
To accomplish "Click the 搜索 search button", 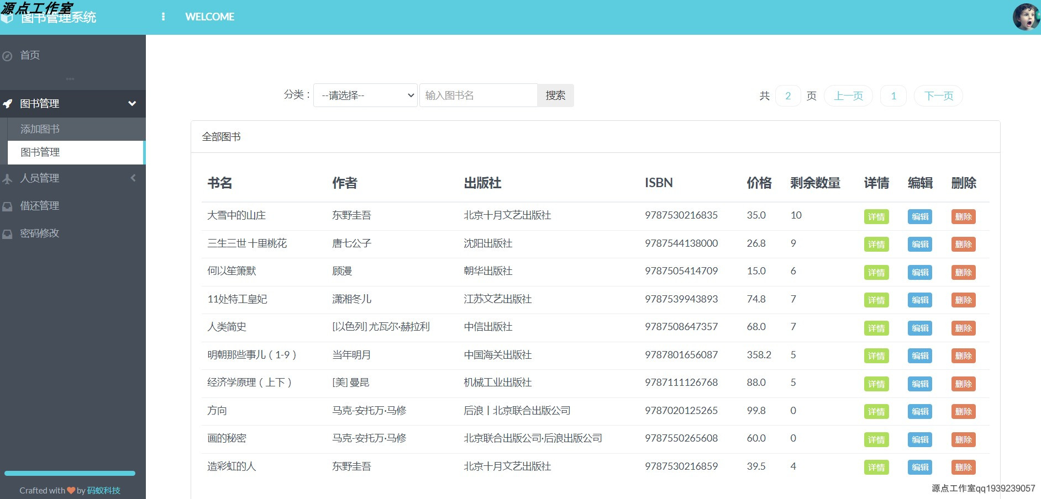I will pos(555,95).
